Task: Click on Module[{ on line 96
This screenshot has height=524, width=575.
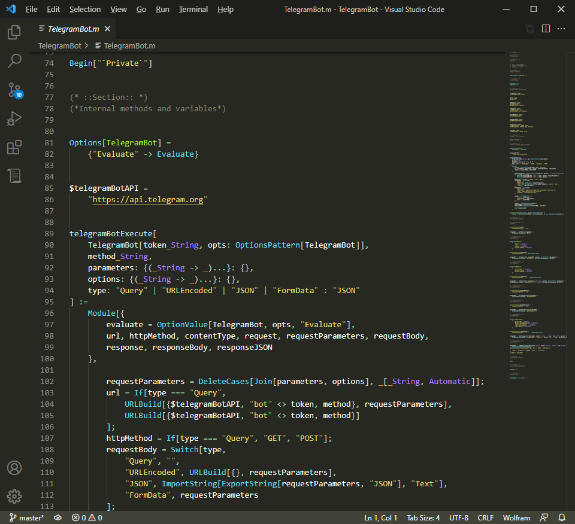Action: point(106,313)
